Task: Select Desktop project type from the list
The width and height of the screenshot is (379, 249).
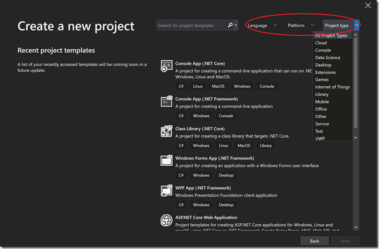Action: 323,65
